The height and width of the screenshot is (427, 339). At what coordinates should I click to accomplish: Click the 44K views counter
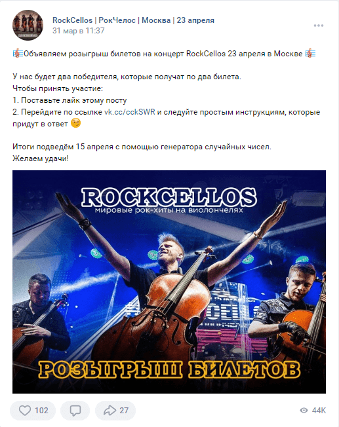319,411
